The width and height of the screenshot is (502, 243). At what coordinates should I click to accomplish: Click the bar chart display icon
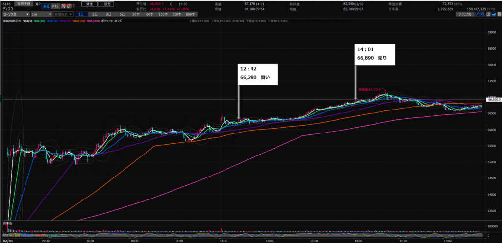tap(488, 15)
